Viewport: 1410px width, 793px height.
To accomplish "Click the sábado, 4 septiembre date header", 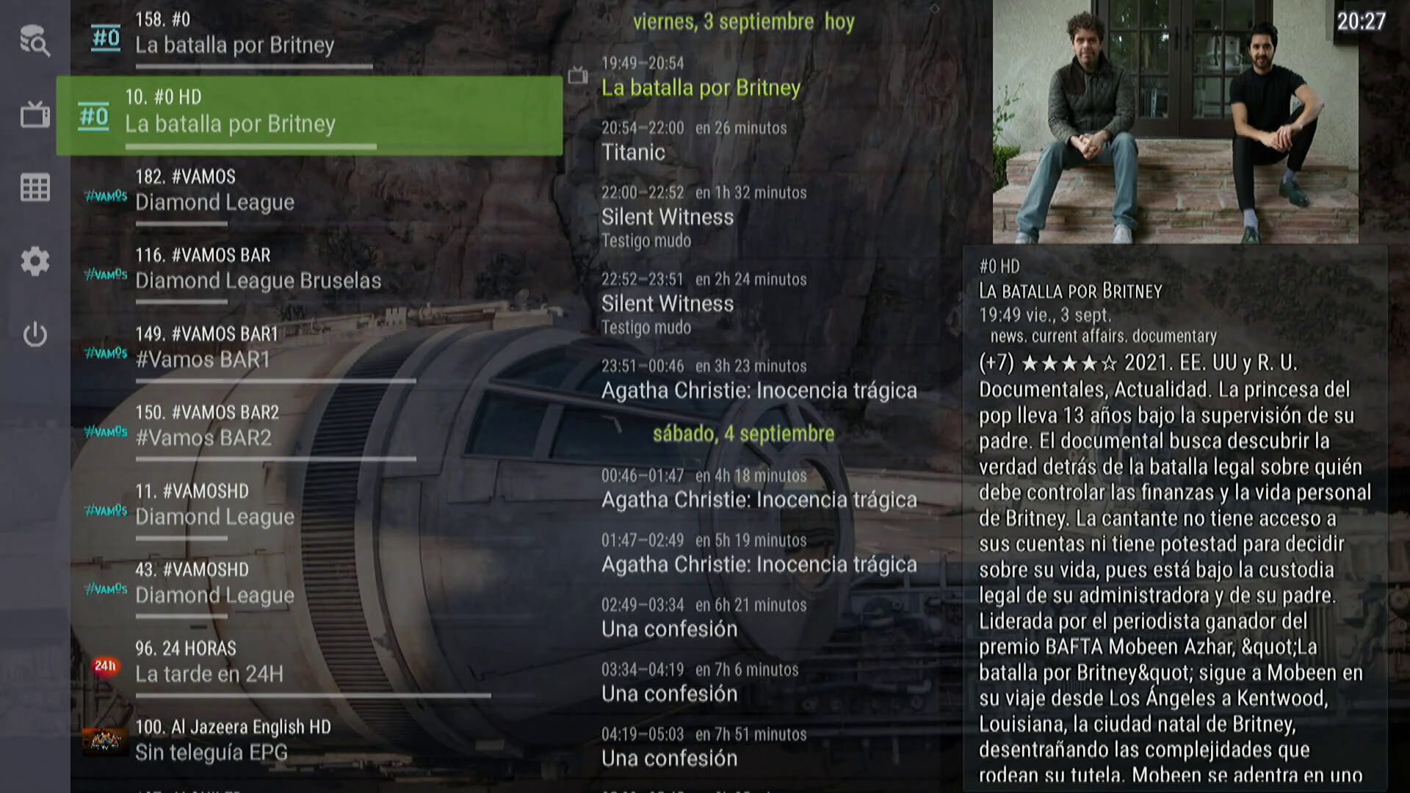I will tap(743, 433).
